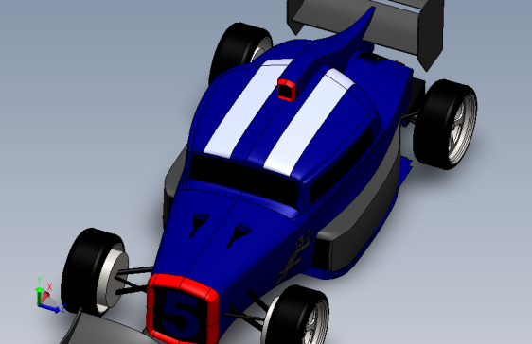
Task: Select the 132 decal on the car side
Action: [303, 240]
